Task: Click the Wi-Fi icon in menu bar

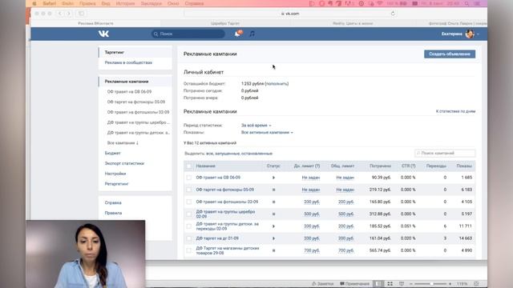Action: tap(380, 3)
